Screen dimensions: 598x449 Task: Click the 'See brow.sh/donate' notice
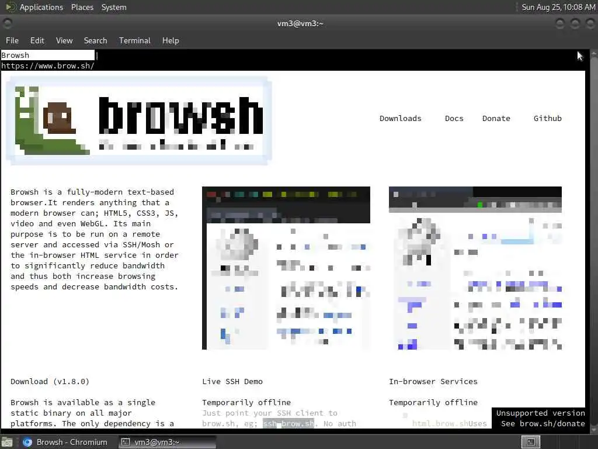pos(543,423)
